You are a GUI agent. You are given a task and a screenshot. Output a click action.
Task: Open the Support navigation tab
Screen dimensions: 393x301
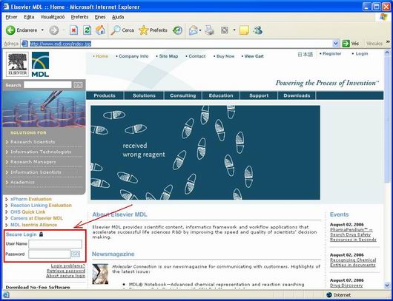click(259, 95)
